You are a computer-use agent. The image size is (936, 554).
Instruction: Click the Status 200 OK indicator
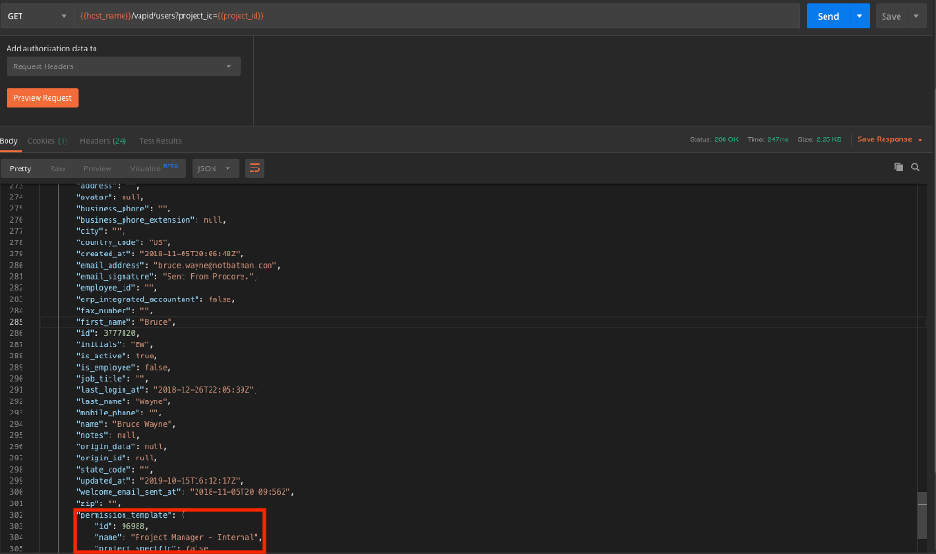click(x=714, y=139)
